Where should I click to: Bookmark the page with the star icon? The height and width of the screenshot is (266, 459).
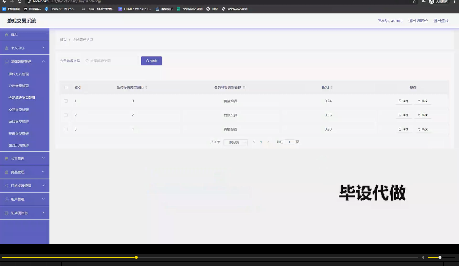pyautogui.click(x=414, y=2)
